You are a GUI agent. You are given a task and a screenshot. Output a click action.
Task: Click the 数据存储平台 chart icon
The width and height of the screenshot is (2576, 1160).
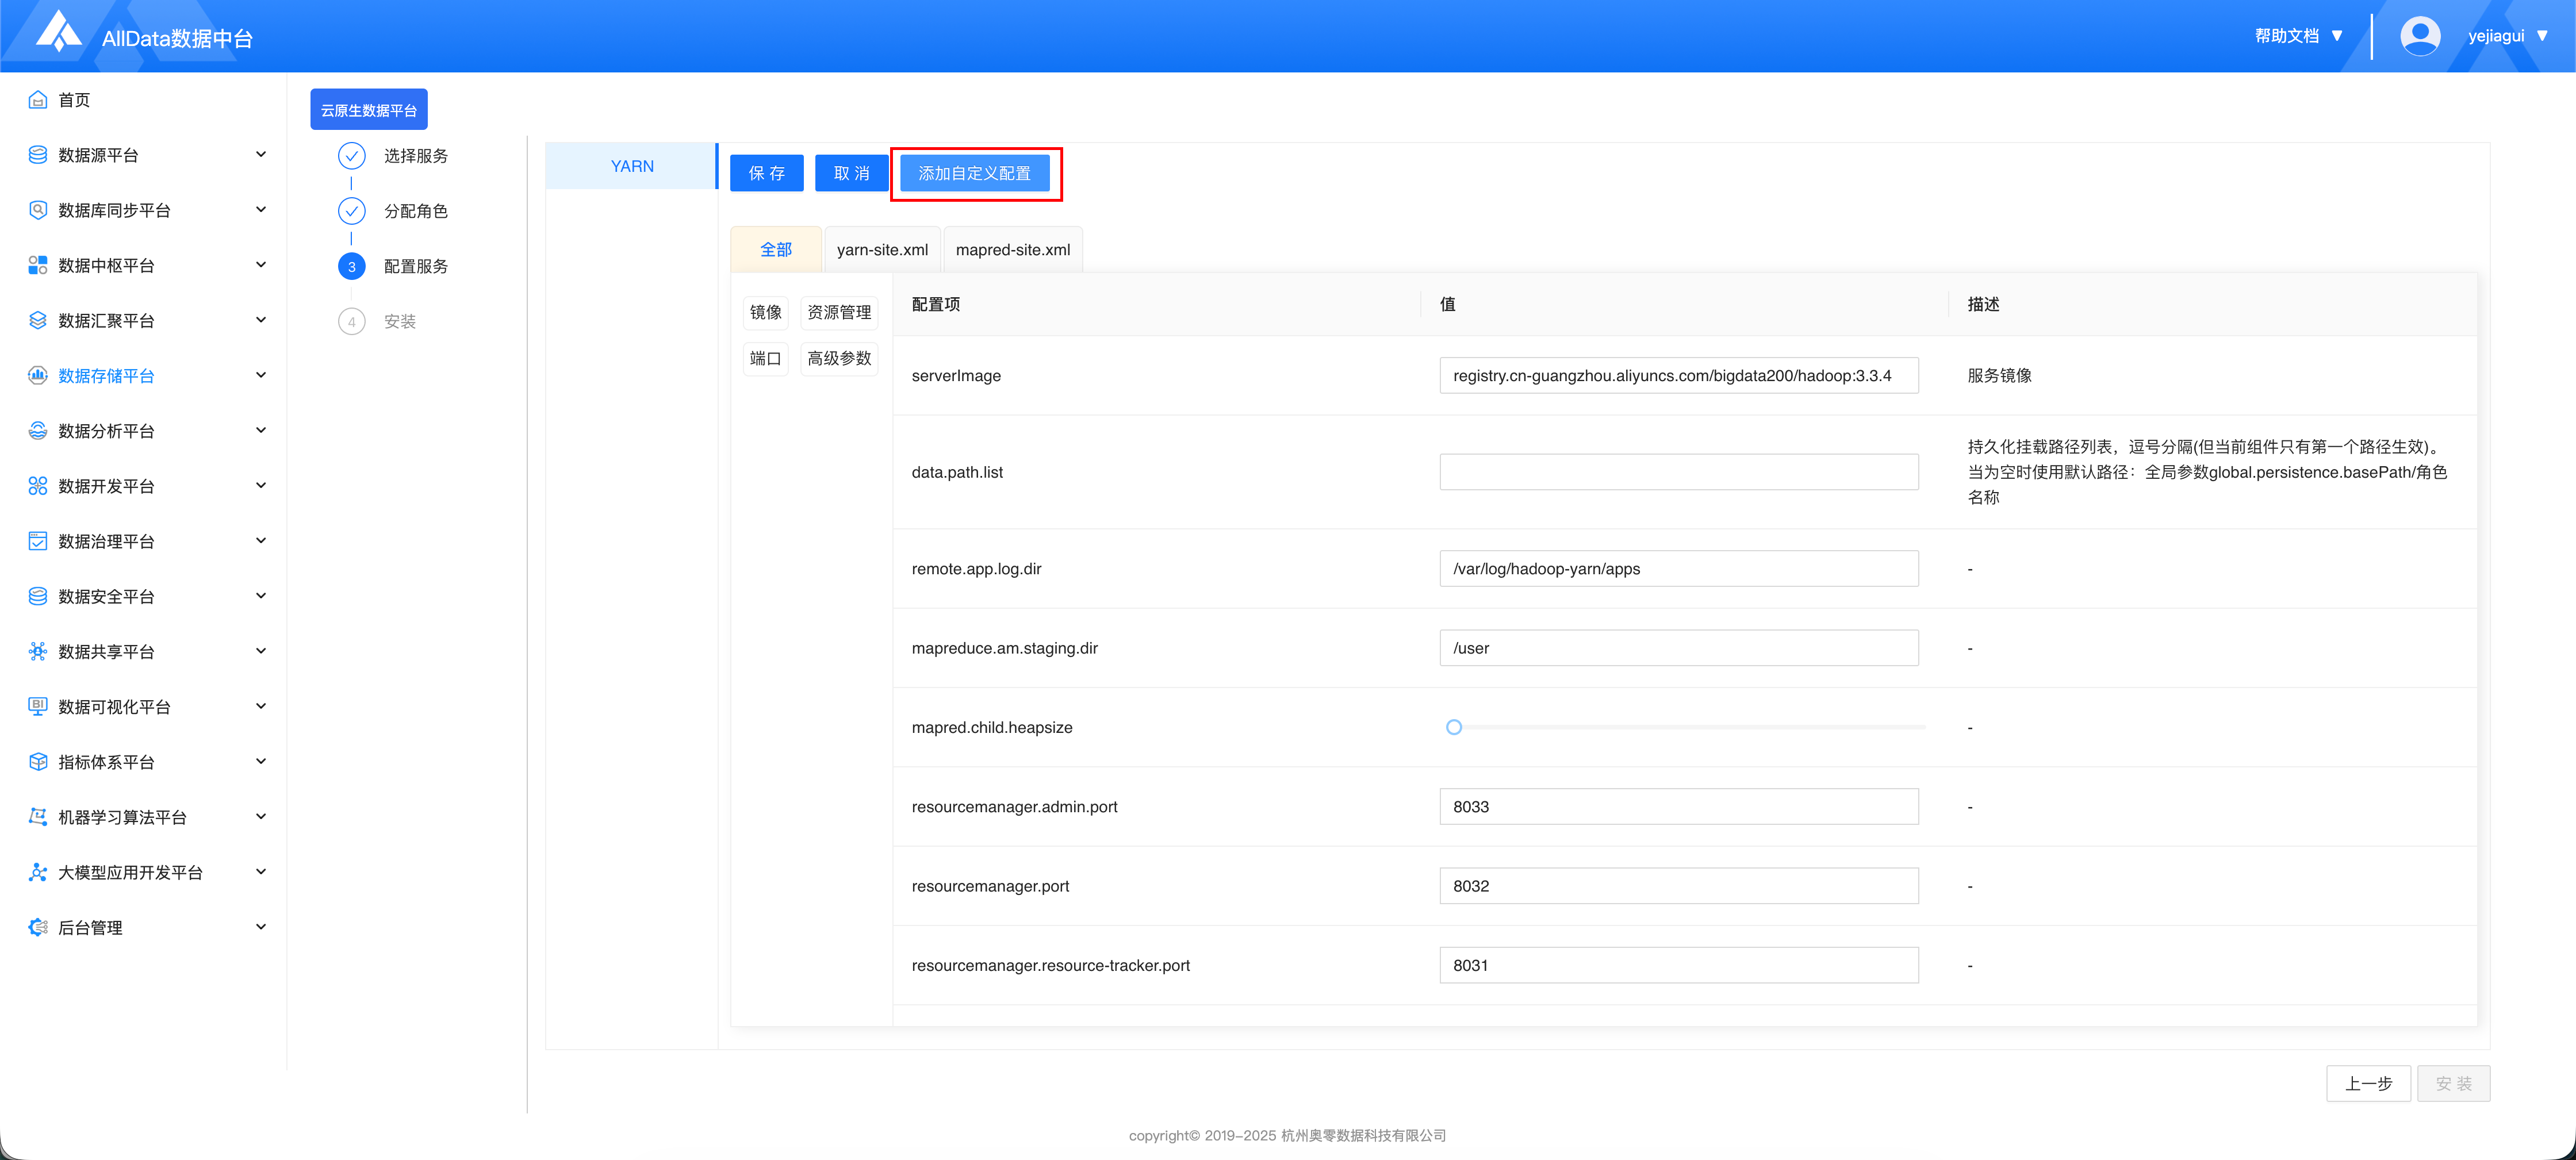(38, 376)
